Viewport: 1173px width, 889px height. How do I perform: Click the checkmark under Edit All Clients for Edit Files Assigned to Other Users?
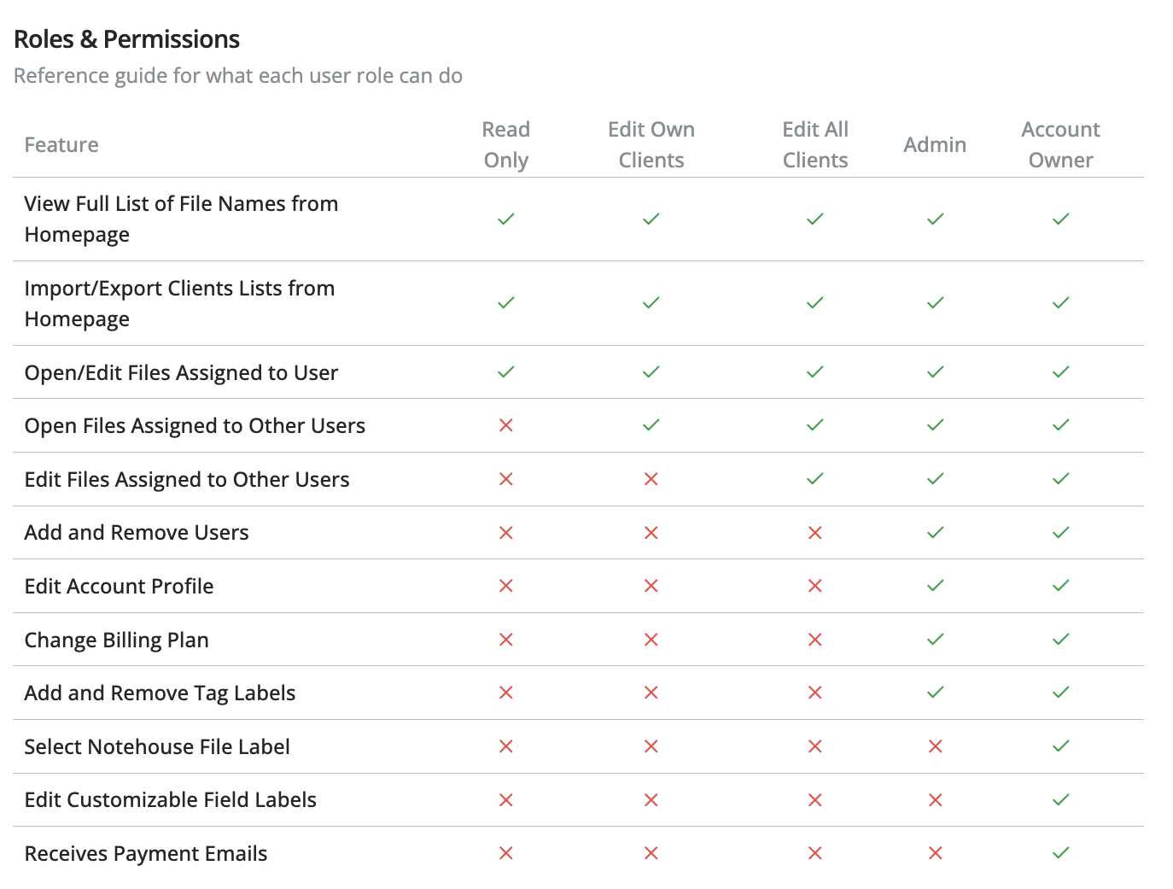(814, 479)
